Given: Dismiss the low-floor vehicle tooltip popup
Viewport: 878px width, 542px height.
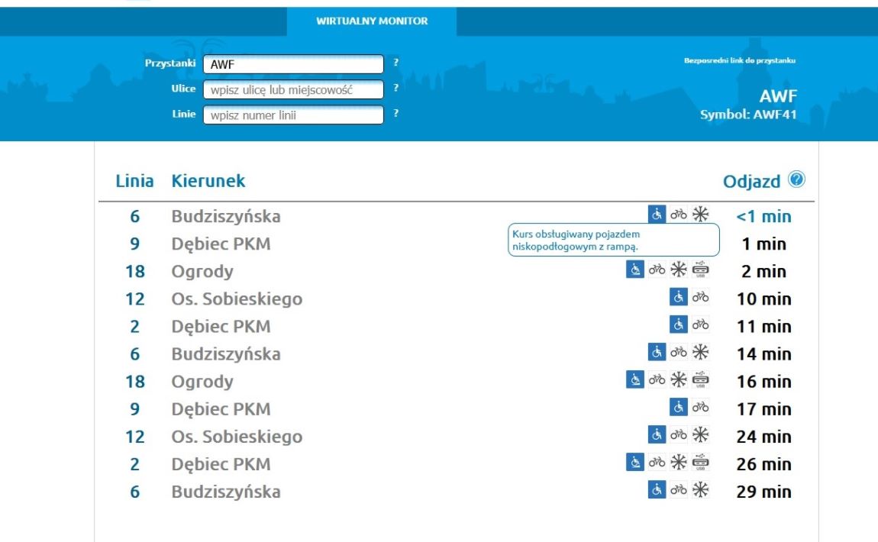Looking at the screenshot, I should tap(613, 238).
